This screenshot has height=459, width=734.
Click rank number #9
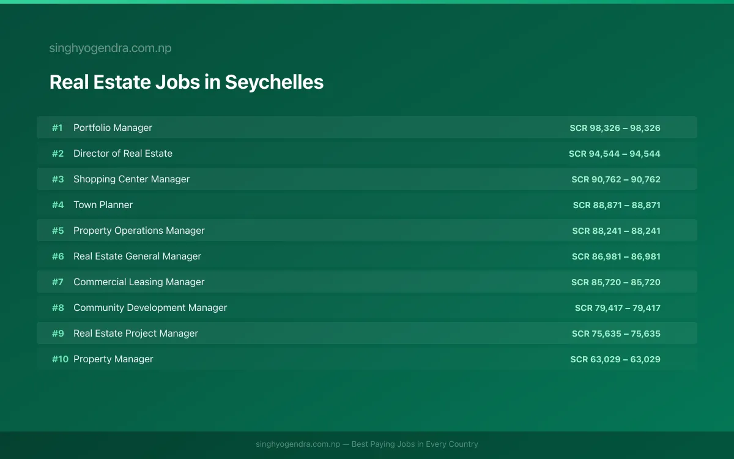pos(57,334)
